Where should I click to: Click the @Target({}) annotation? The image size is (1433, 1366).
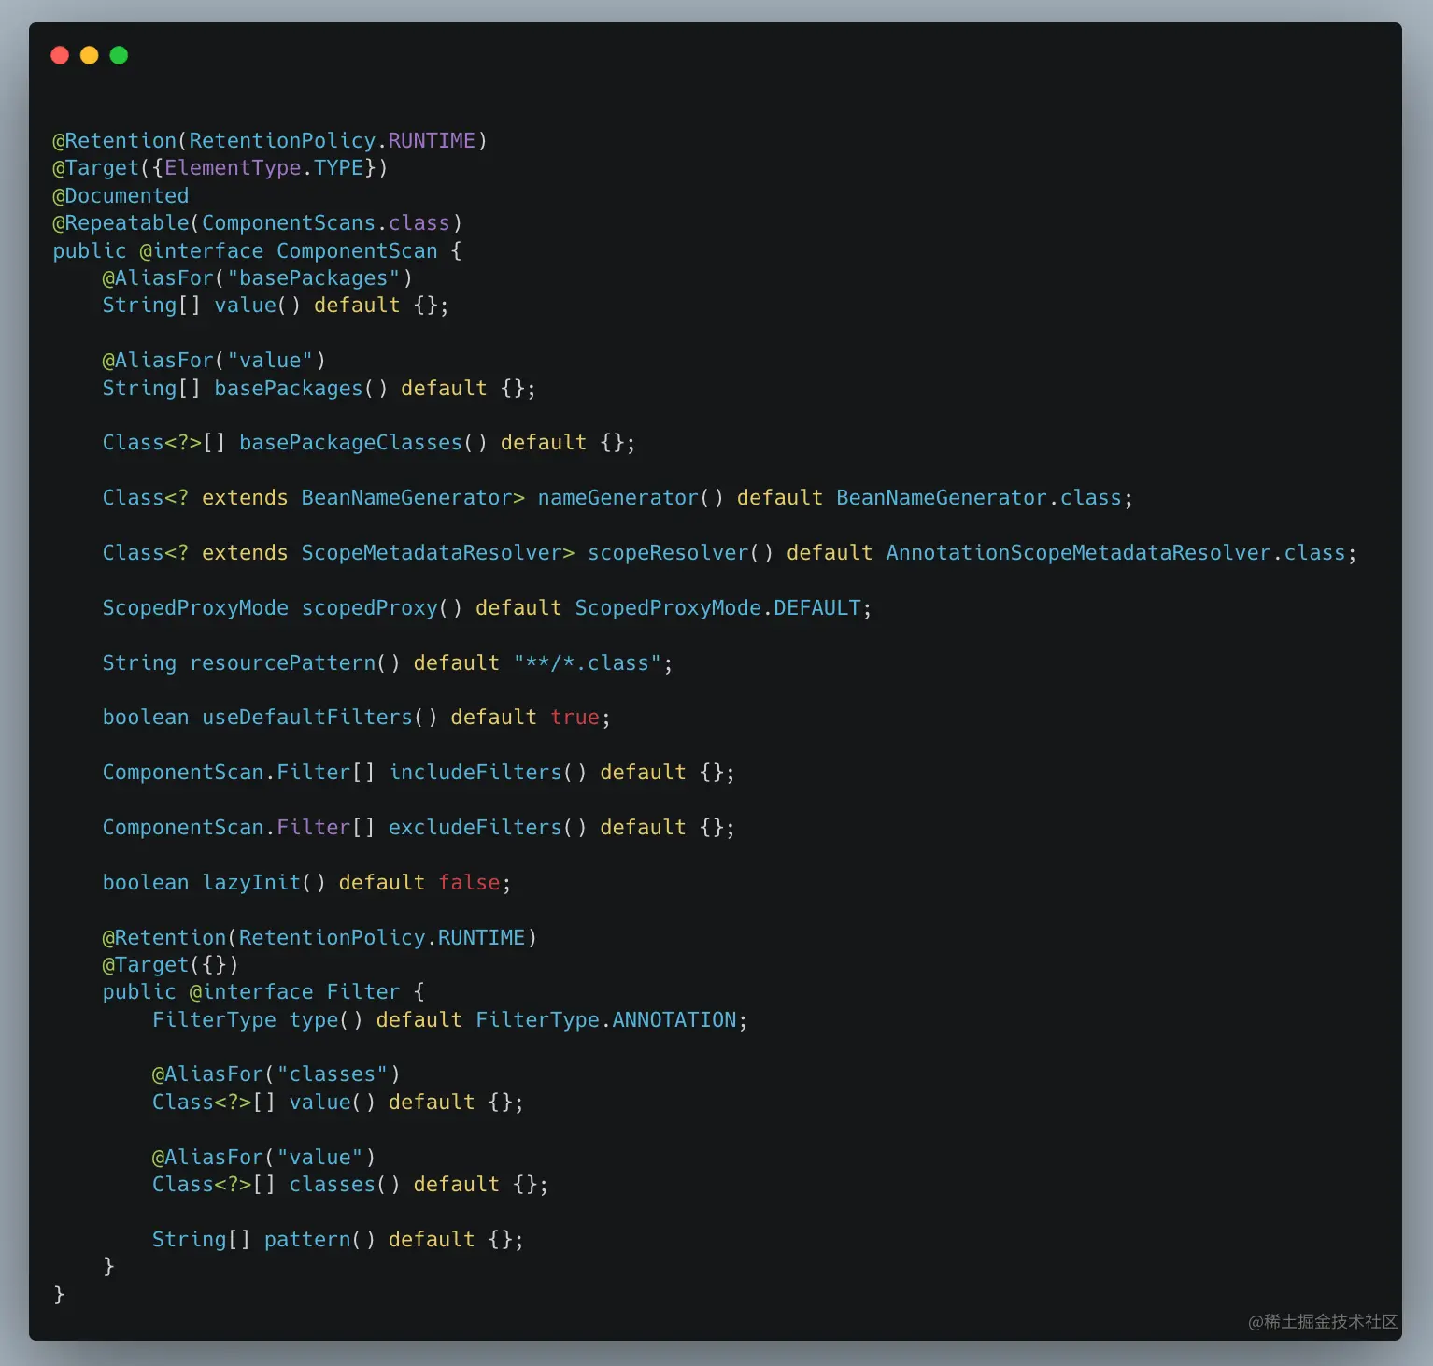coord(170,964)
